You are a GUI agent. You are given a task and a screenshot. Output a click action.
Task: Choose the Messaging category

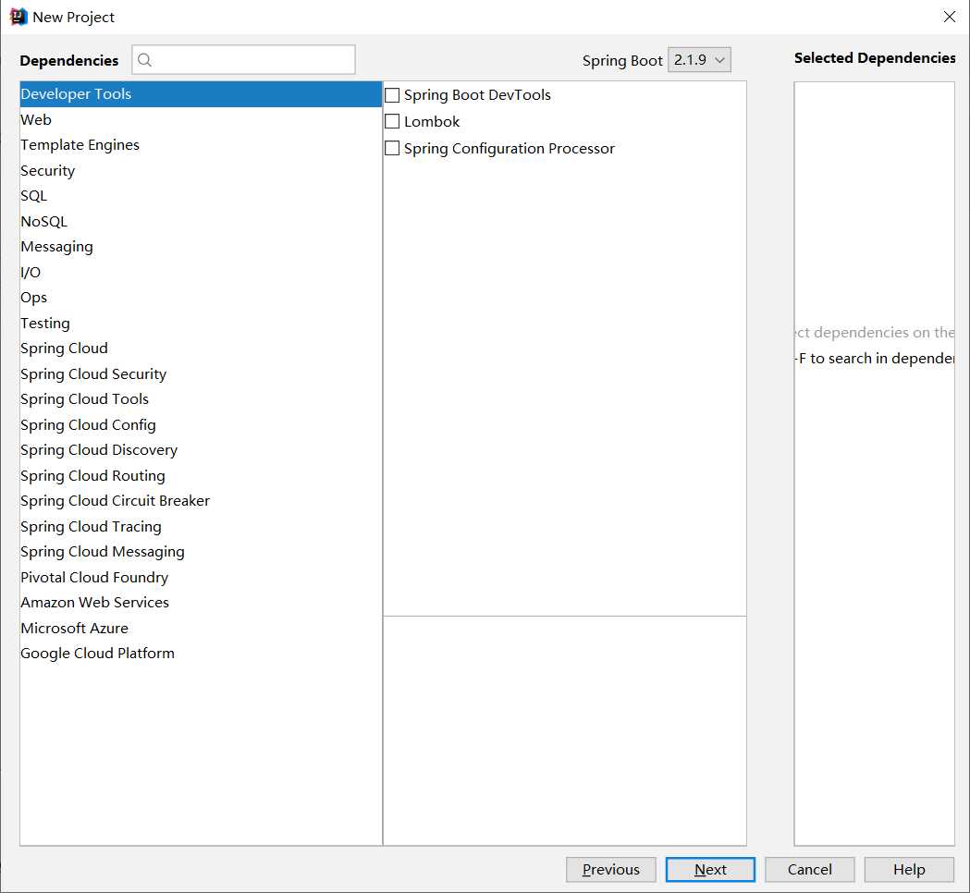[x=201, y=247]
